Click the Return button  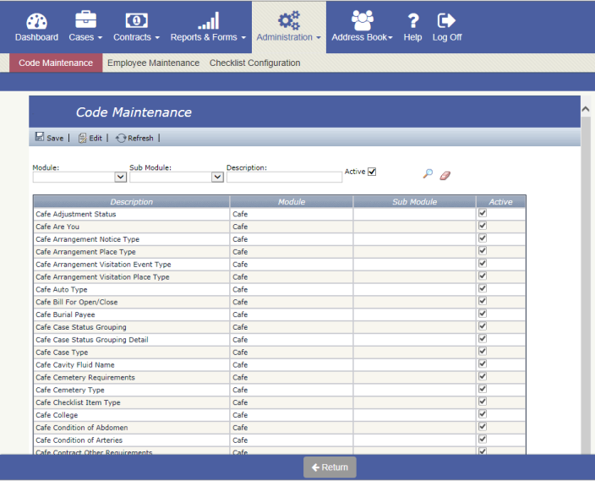(x=330, y=467)
